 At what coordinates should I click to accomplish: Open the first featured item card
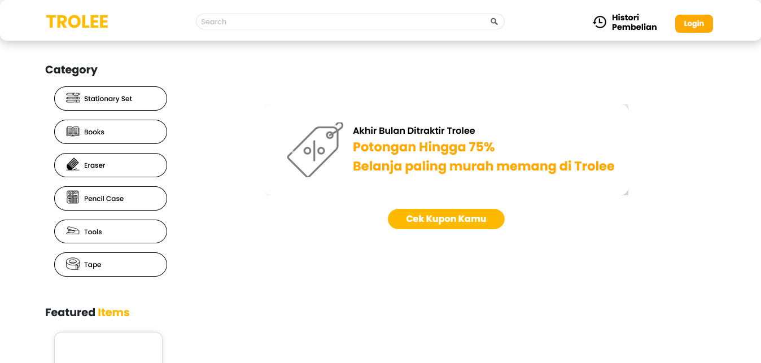point(108,348)
